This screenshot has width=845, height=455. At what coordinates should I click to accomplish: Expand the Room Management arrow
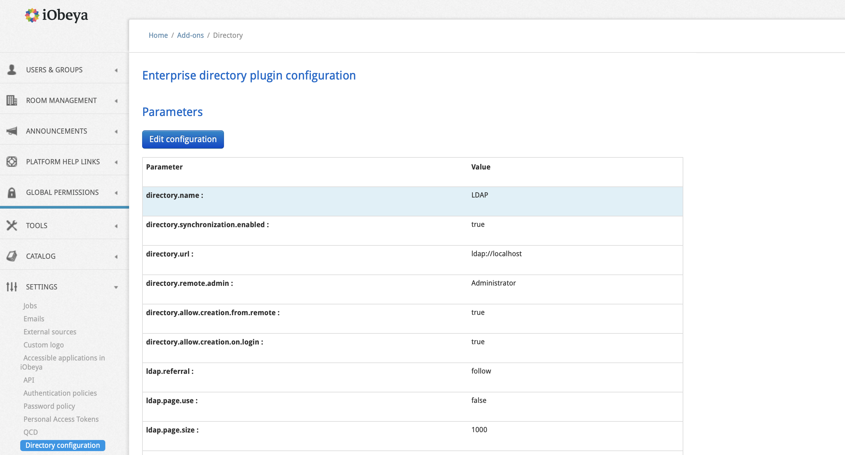point(116,101)
